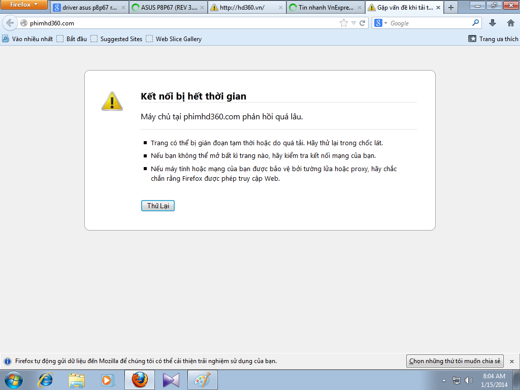520x390 pixels.
Task: Open the Windows Start menu orb
Action: (x=14, y=380)
